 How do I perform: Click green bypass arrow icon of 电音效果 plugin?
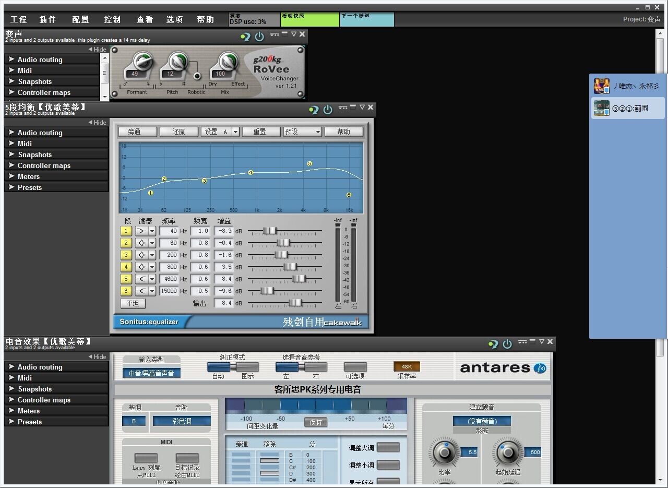(x=493, y=344)
